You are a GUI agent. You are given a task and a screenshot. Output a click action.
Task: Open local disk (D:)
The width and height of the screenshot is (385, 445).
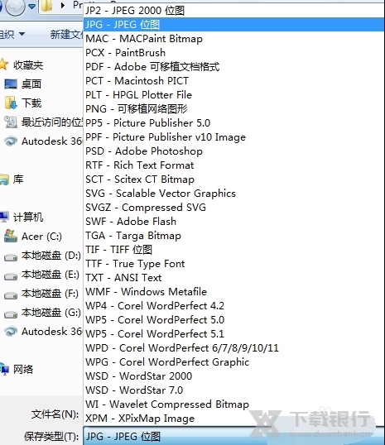[51, 256]
